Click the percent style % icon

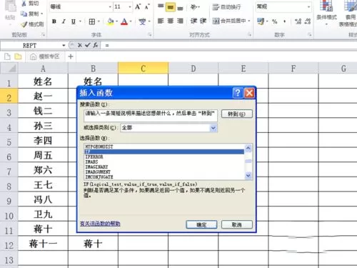click(x=275, y=21)
